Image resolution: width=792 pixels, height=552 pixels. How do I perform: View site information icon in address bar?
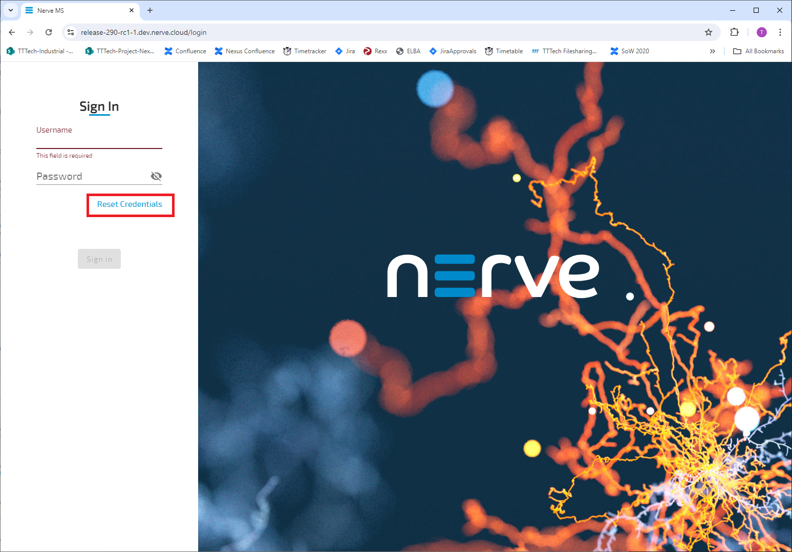(71, 32)
